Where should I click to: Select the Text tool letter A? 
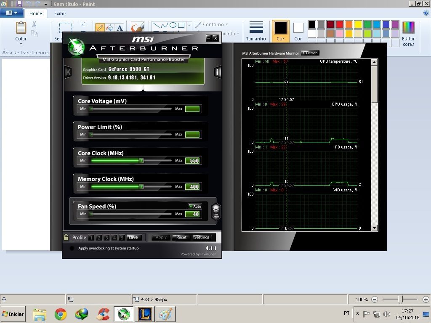click(120, 28)
